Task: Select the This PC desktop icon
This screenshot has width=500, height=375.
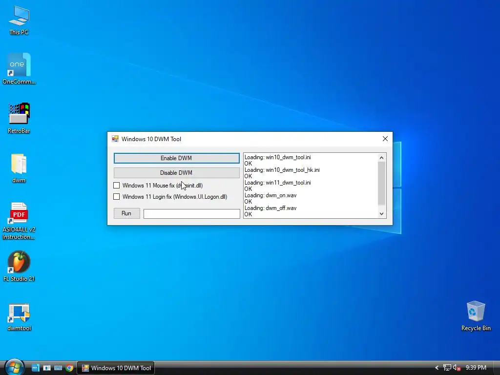Action: pos(19,21)
